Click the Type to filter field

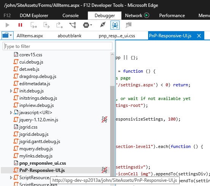(x=57, y=46)
